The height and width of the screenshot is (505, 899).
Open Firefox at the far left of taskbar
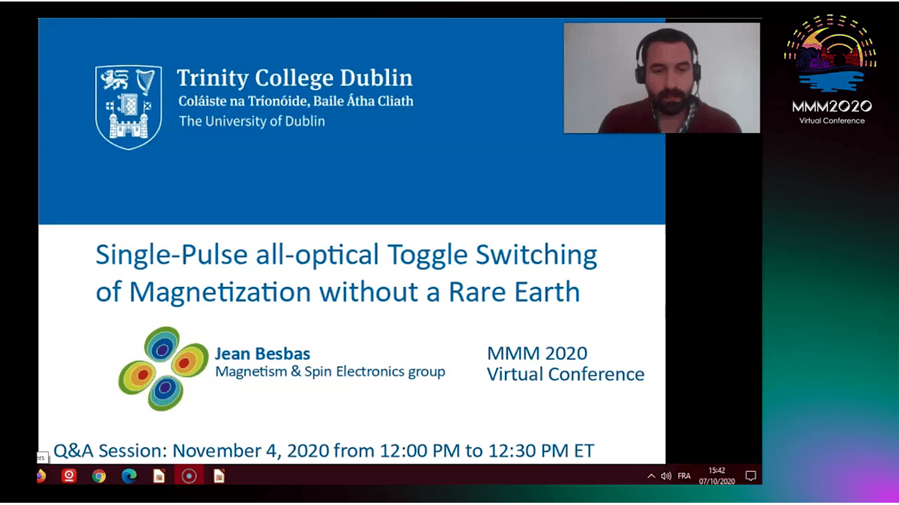click(41, 476)
